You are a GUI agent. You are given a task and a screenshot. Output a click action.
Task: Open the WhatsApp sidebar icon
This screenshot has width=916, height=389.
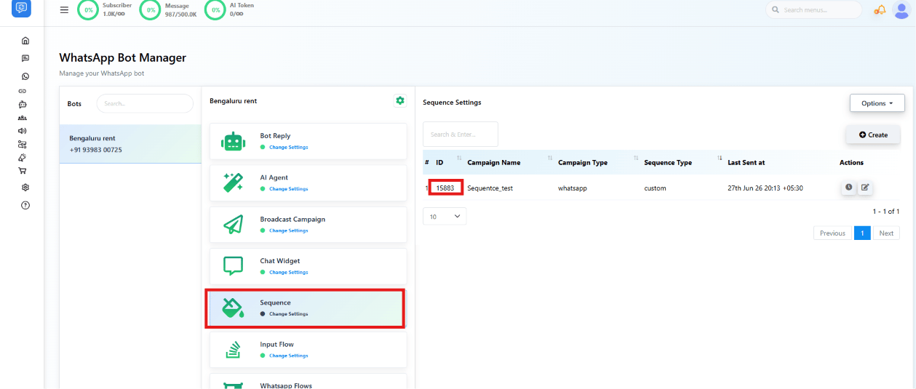(25, 76)
